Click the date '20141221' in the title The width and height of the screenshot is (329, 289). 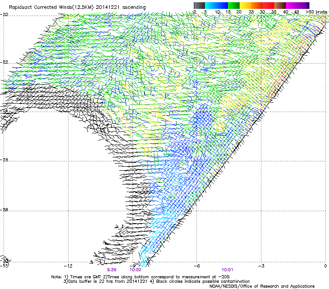click(x=108, y=7)
